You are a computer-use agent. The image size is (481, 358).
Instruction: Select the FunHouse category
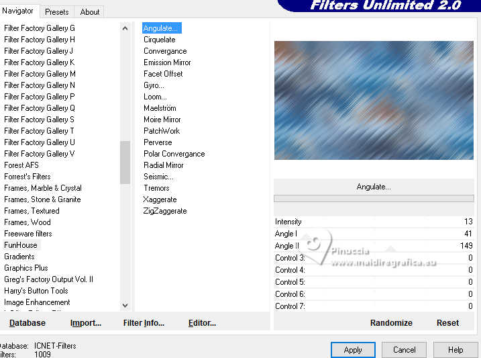21,245
